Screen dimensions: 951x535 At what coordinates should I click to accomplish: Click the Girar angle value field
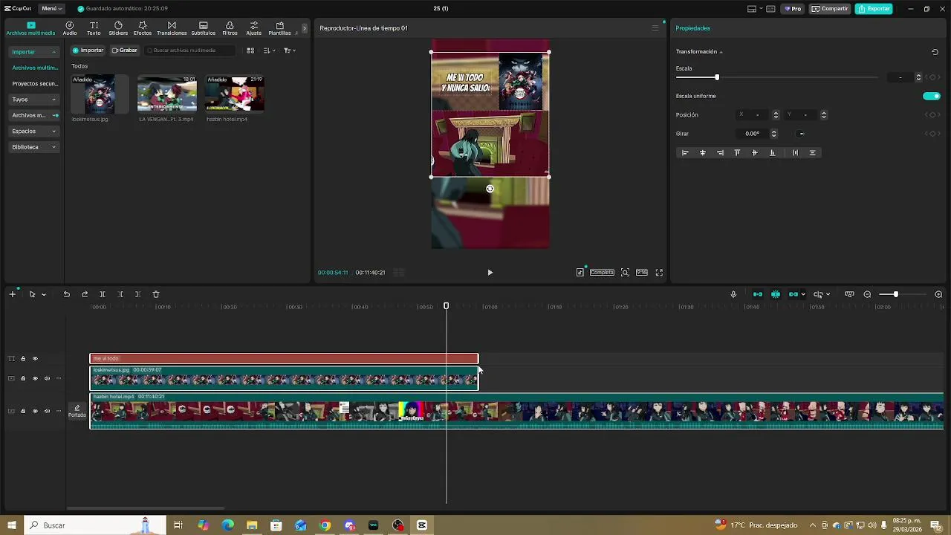(752, 134)
